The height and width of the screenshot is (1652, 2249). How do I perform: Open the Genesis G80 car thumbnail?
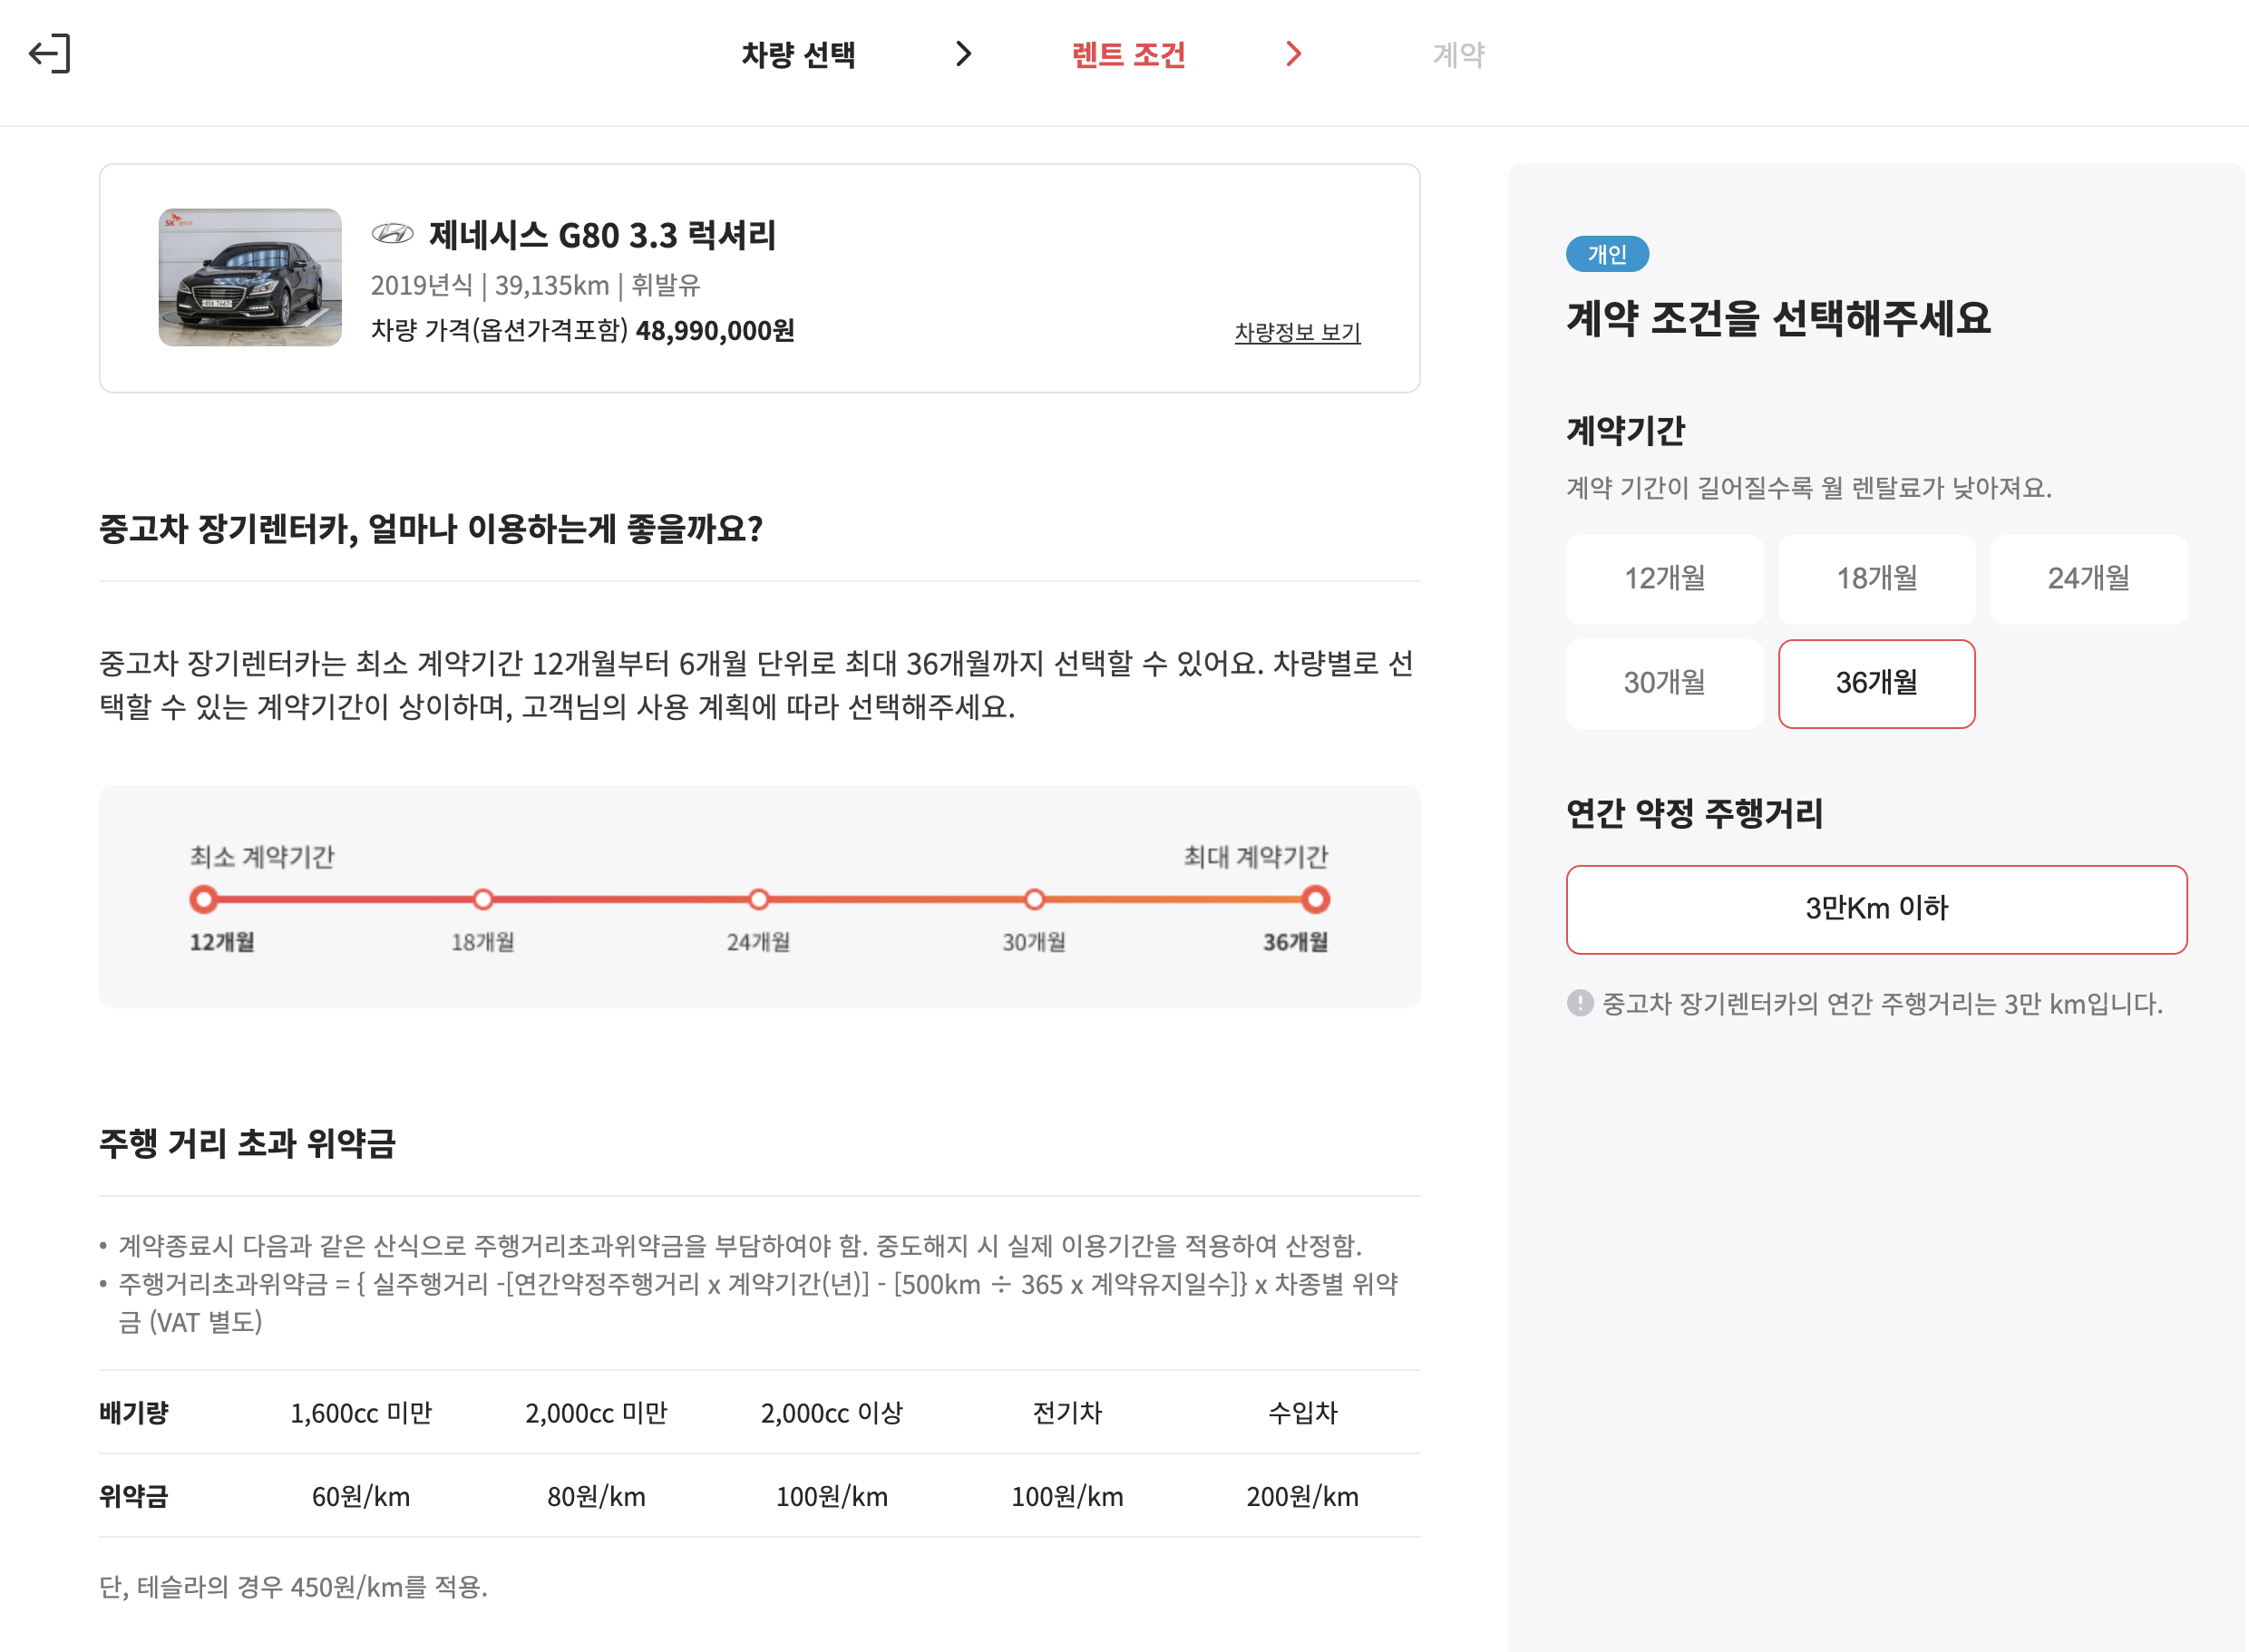(x=250, y=277)
